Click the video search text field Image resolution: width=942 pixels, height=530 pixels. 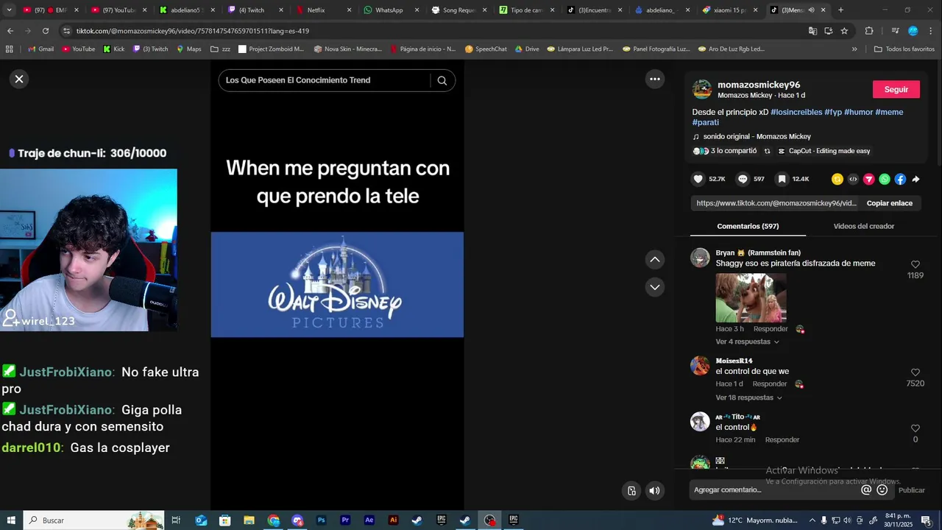[325, 80]
